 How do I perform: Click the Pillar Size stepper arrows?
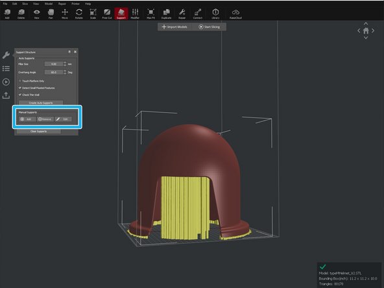pyautogui.click(x=65, y=64)
